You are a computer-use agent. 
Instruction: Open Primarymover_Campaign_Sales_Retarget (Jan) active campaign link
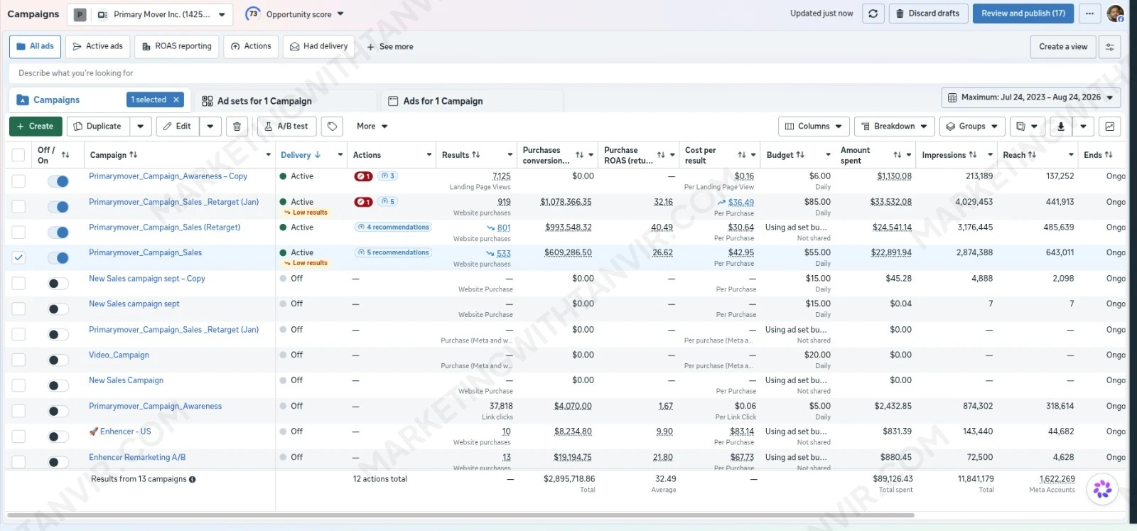174,202
